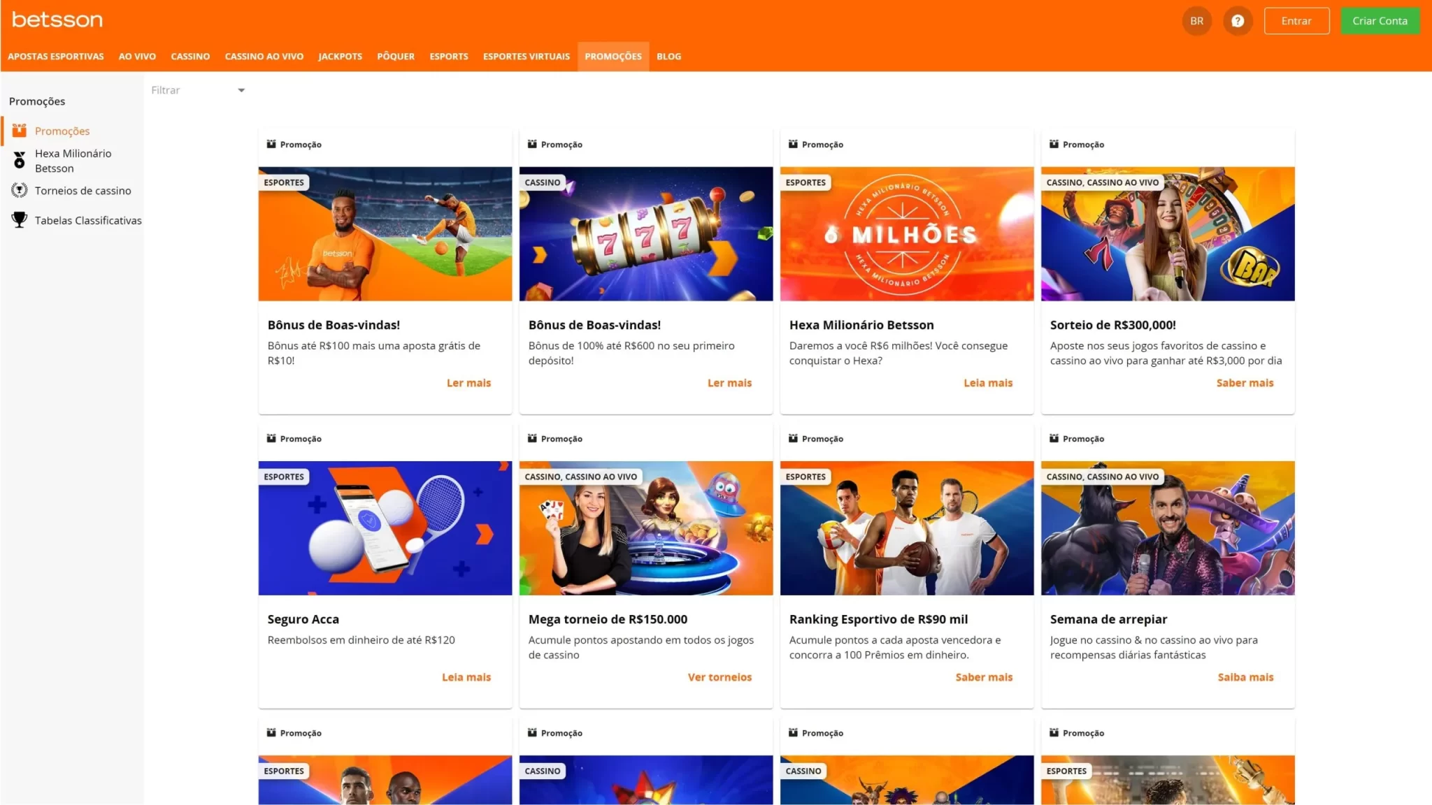
Task: Open the BR region selector
Action: 1197,21
